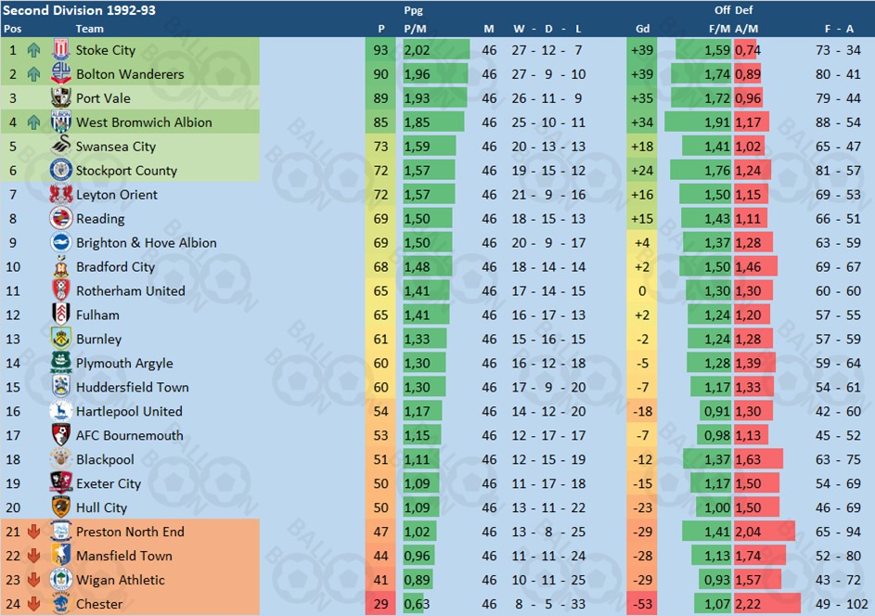Click Port Vale's goal difference '+35'
875x616 pixels.
click(642, 98)
